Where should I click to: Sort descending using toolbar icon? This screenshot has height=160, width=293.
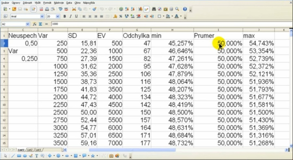(x=133, y=9)
